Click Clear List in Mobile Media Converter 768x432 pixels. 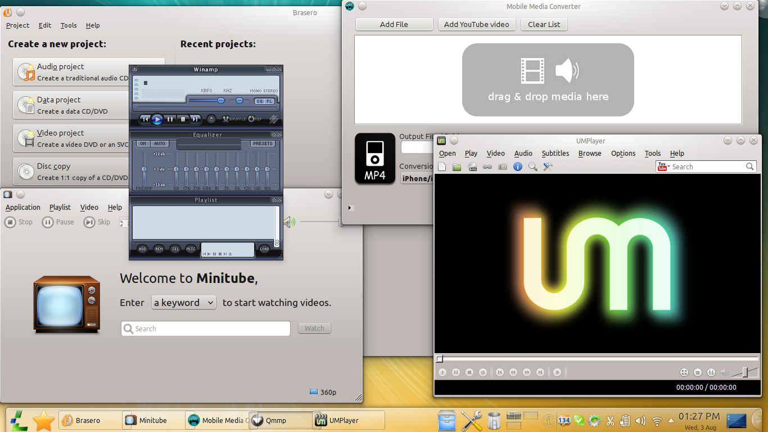(544, 25)
